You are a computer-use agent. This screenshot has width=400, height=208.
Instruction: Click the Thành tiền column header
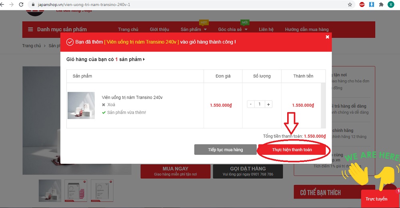click(303, 76)
